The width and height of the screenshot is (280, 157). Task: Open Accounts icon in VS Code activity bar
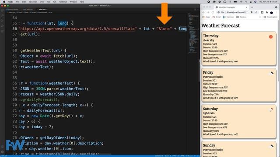(x=2, y=147)
